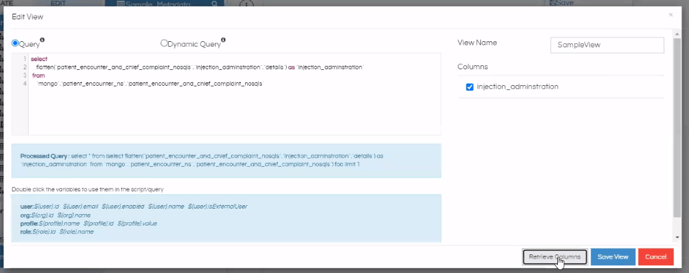Click the 'from' keyword in query editor
Screen dimensions: 689x273
point(38,75)
